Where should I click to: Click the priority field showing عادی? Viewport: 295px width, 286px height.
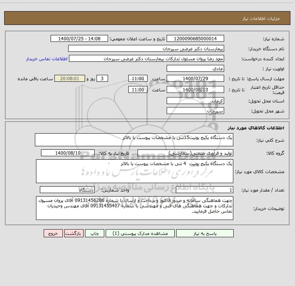click(x=195, y=68)
